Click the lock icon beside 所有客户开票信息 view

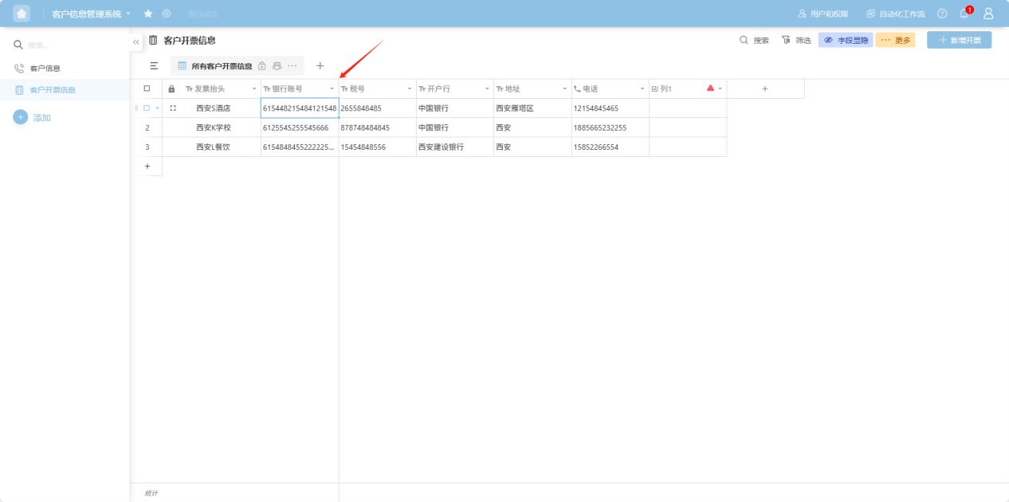click(x=262, y=66)
